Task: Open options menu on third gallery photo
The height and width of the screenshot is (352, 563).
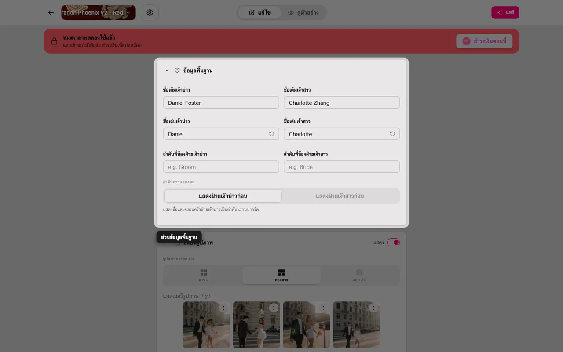Action: [324, 308]
